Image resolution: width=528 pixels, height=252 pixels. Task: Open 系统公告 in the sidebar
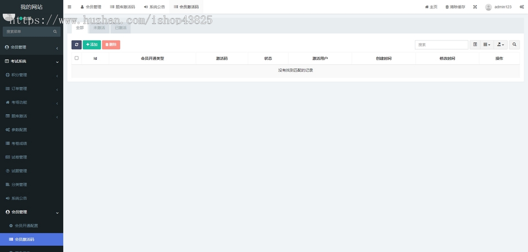click(x=32, y=198)
